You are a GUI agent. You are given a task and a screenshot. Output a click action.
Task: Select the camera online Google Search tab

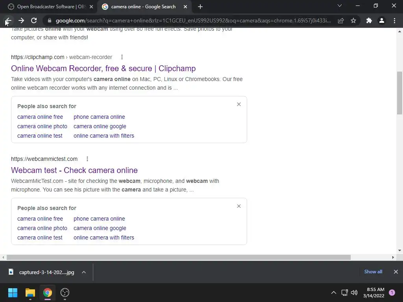point(144,7)
